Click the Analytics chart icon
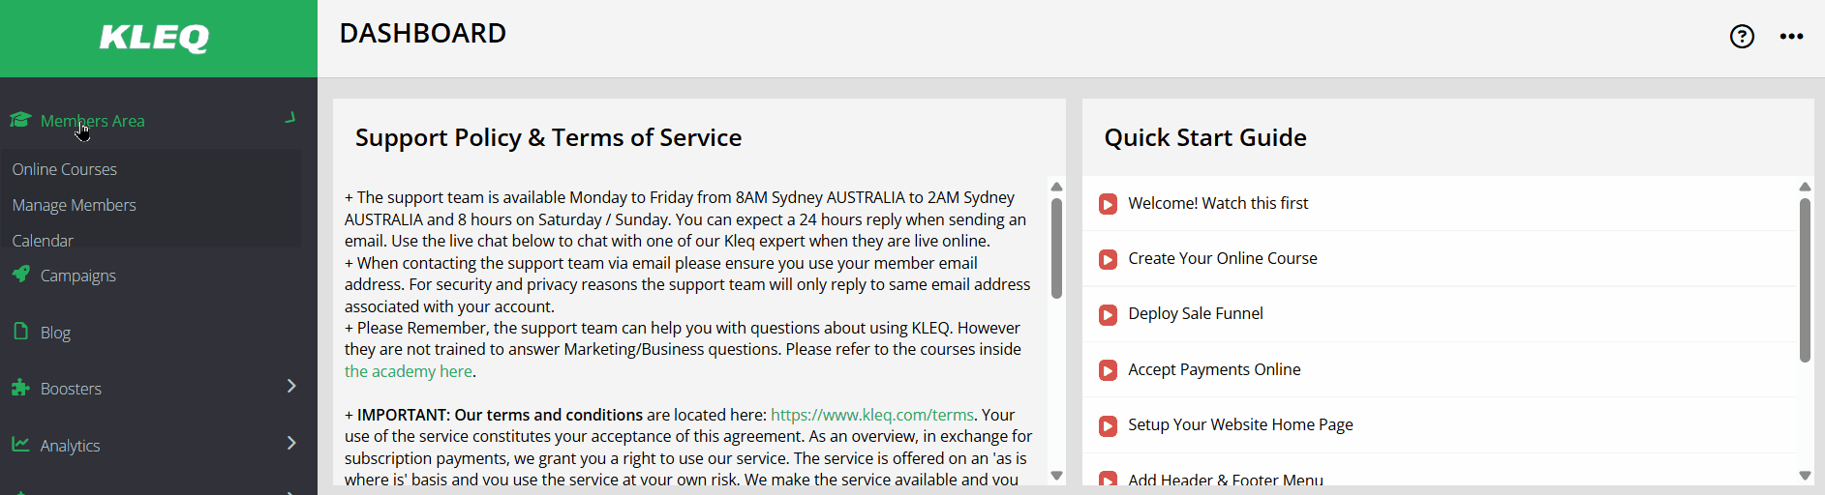This screenshot has width=1825, height=495. [x=20, y=445]
